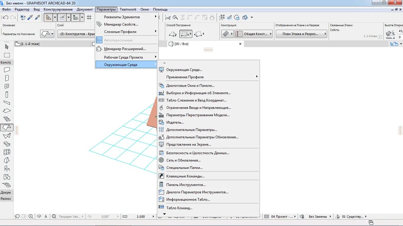The image size is (403, 226).
Task: Open dropdown next to guide lines button
Action: [55, 17]
